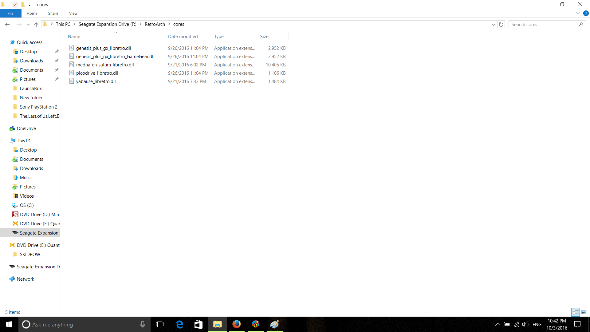Open Action Center notifications
Image resolution: width=590 pixels, height=332 pixels.
point(577,324)
